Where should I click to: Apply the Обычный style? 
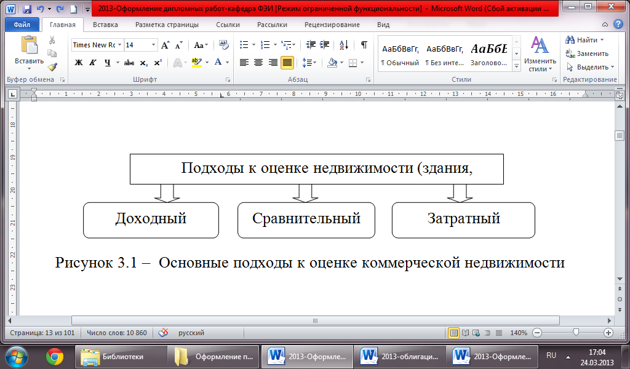click(x=400, y=54)
